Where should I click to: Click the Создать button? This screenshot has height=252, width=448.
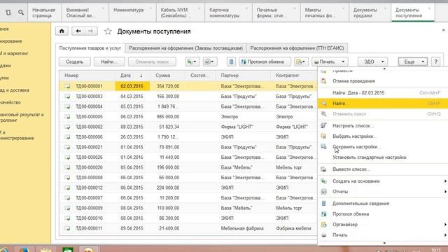click(x=75, y=62)
